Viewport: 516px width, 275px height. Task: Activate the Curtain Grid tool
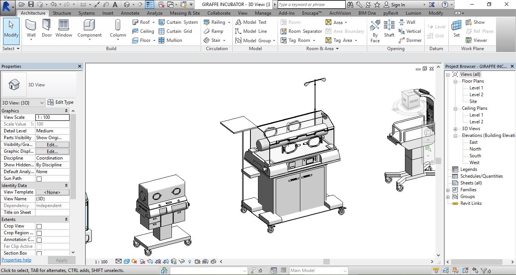175,31
